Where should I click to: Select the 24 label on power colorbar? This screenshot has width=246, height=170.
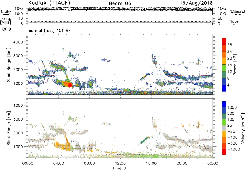(229, 52)
